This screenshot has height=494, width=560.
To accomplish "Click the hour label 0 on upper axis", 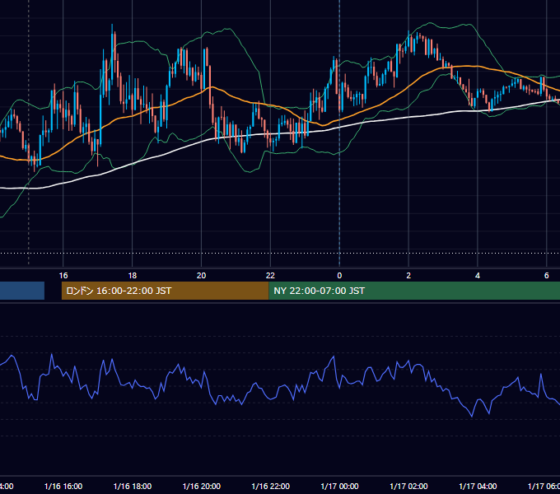I will click(x=339, y=276).
